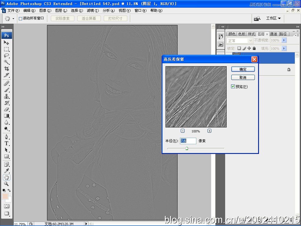Toggle lock image pixels
The width and height of the screenshot is (301, 226).
[x=244, y=48]
